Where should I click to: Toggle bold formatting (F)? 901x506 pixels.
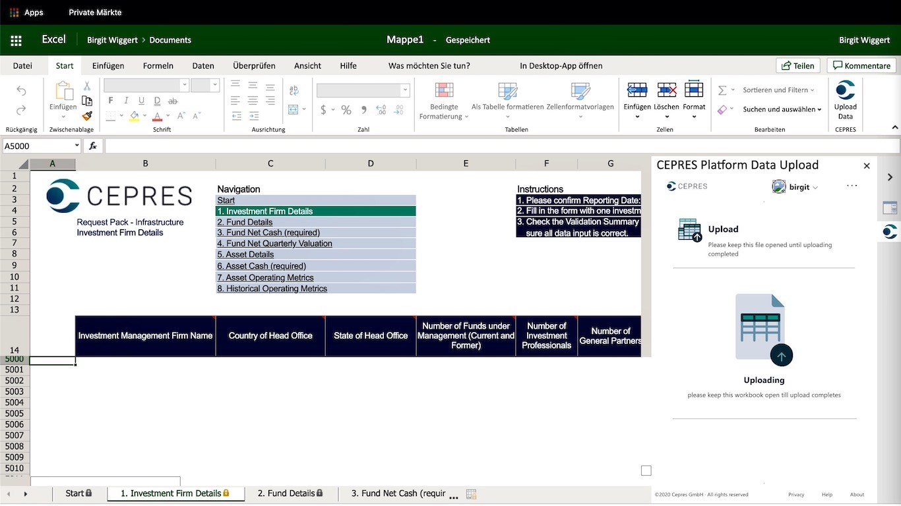point(110,101)
